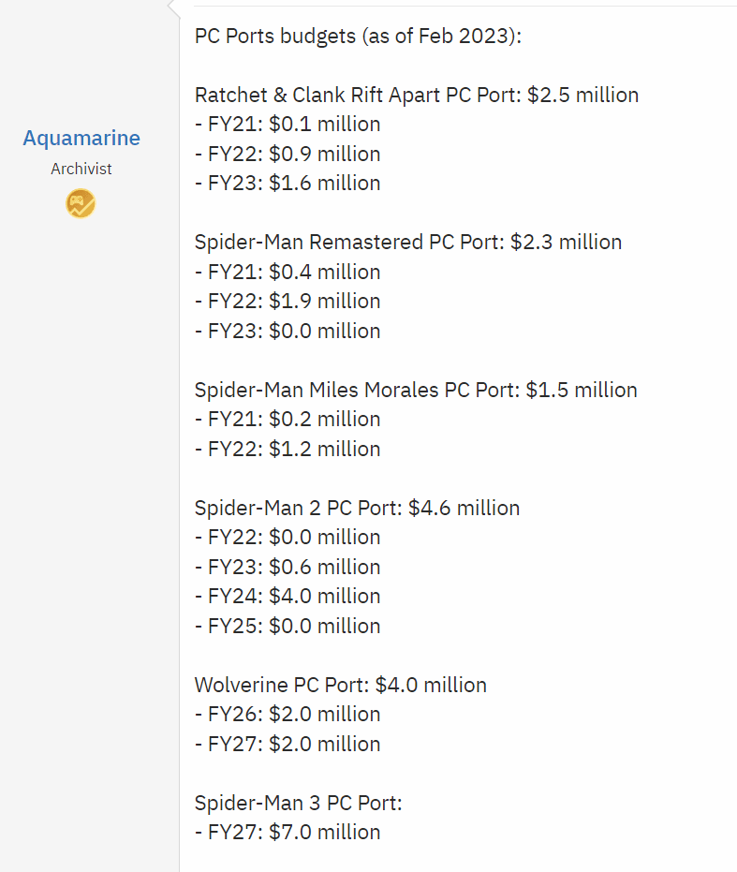
Task: Click the Spider-Man Remastered PC Port line
Action: coord(408,243)
